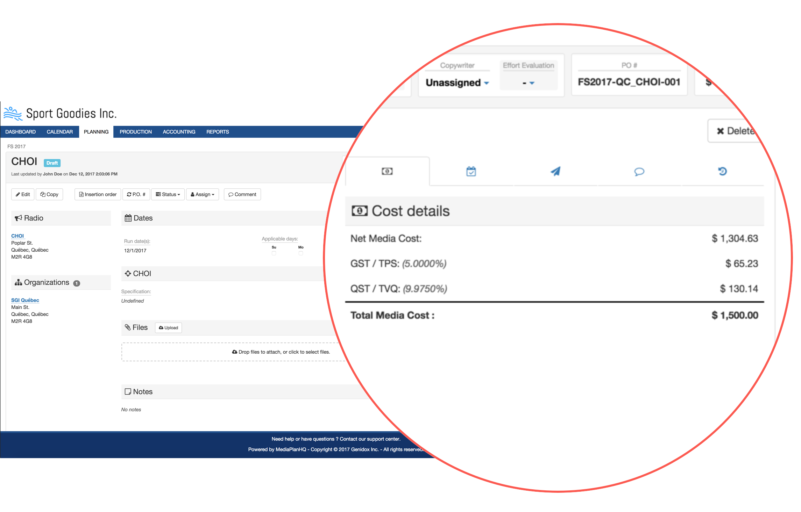
Task: Expand the Copywriter Unassigned dropdown
Action: (x=457, y=83)
